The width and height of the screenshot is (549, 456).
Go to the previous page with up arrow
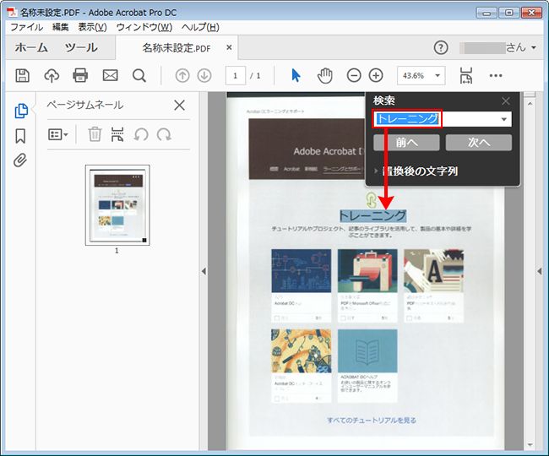(x=182, y=75)
